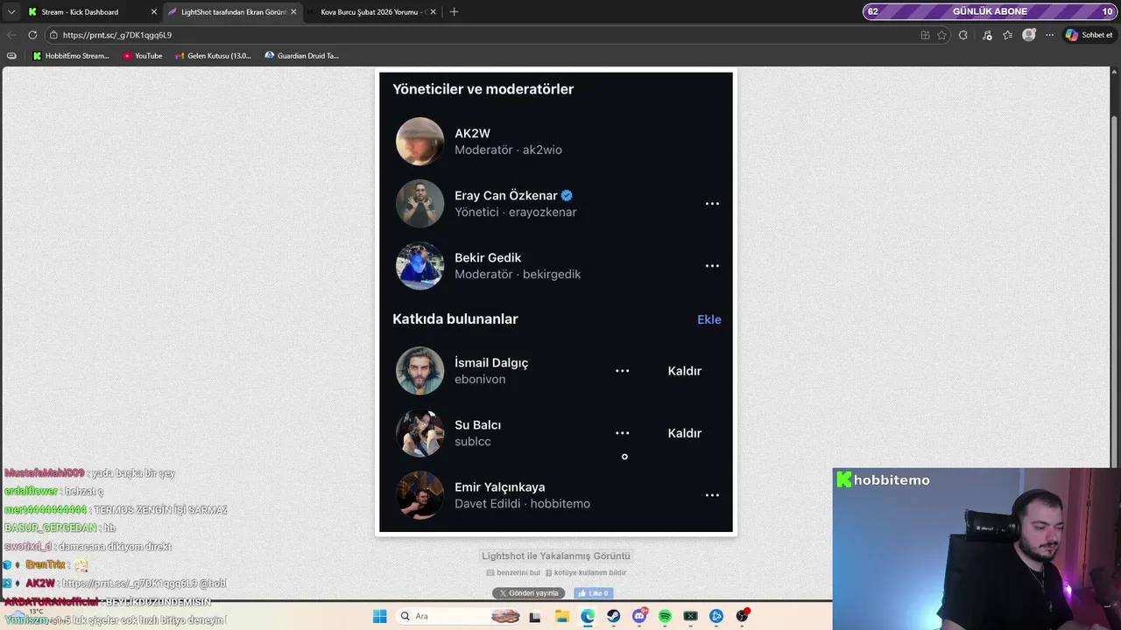Viewport: 1121px width, 630px height.
Task: Open the Windows Start menu
Action: (379, 616)
